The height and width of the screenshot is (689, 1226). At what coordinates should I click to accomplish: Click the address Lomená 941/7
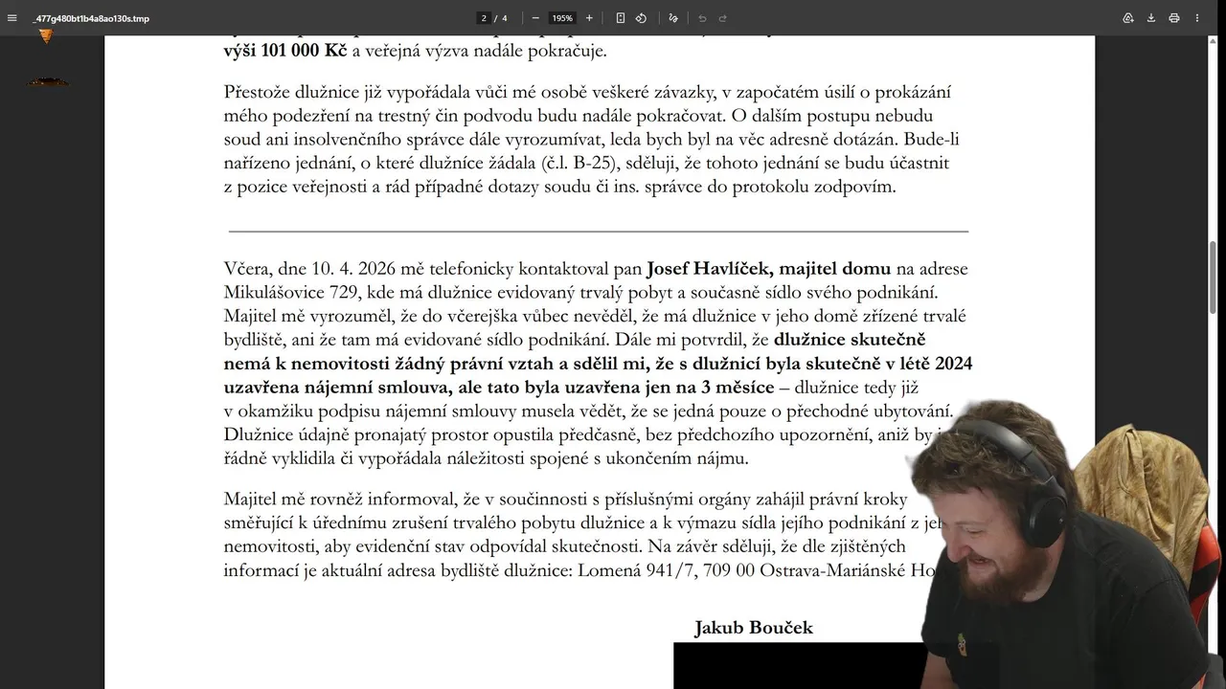(x=638, y=570)
